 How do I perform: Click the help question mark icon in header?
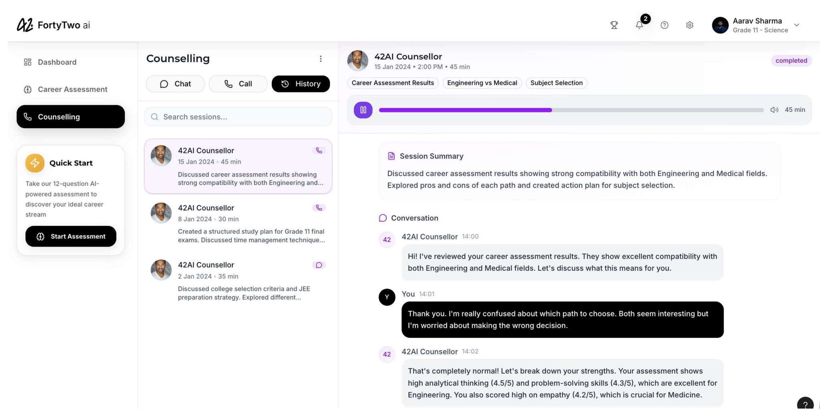(664, 25)
